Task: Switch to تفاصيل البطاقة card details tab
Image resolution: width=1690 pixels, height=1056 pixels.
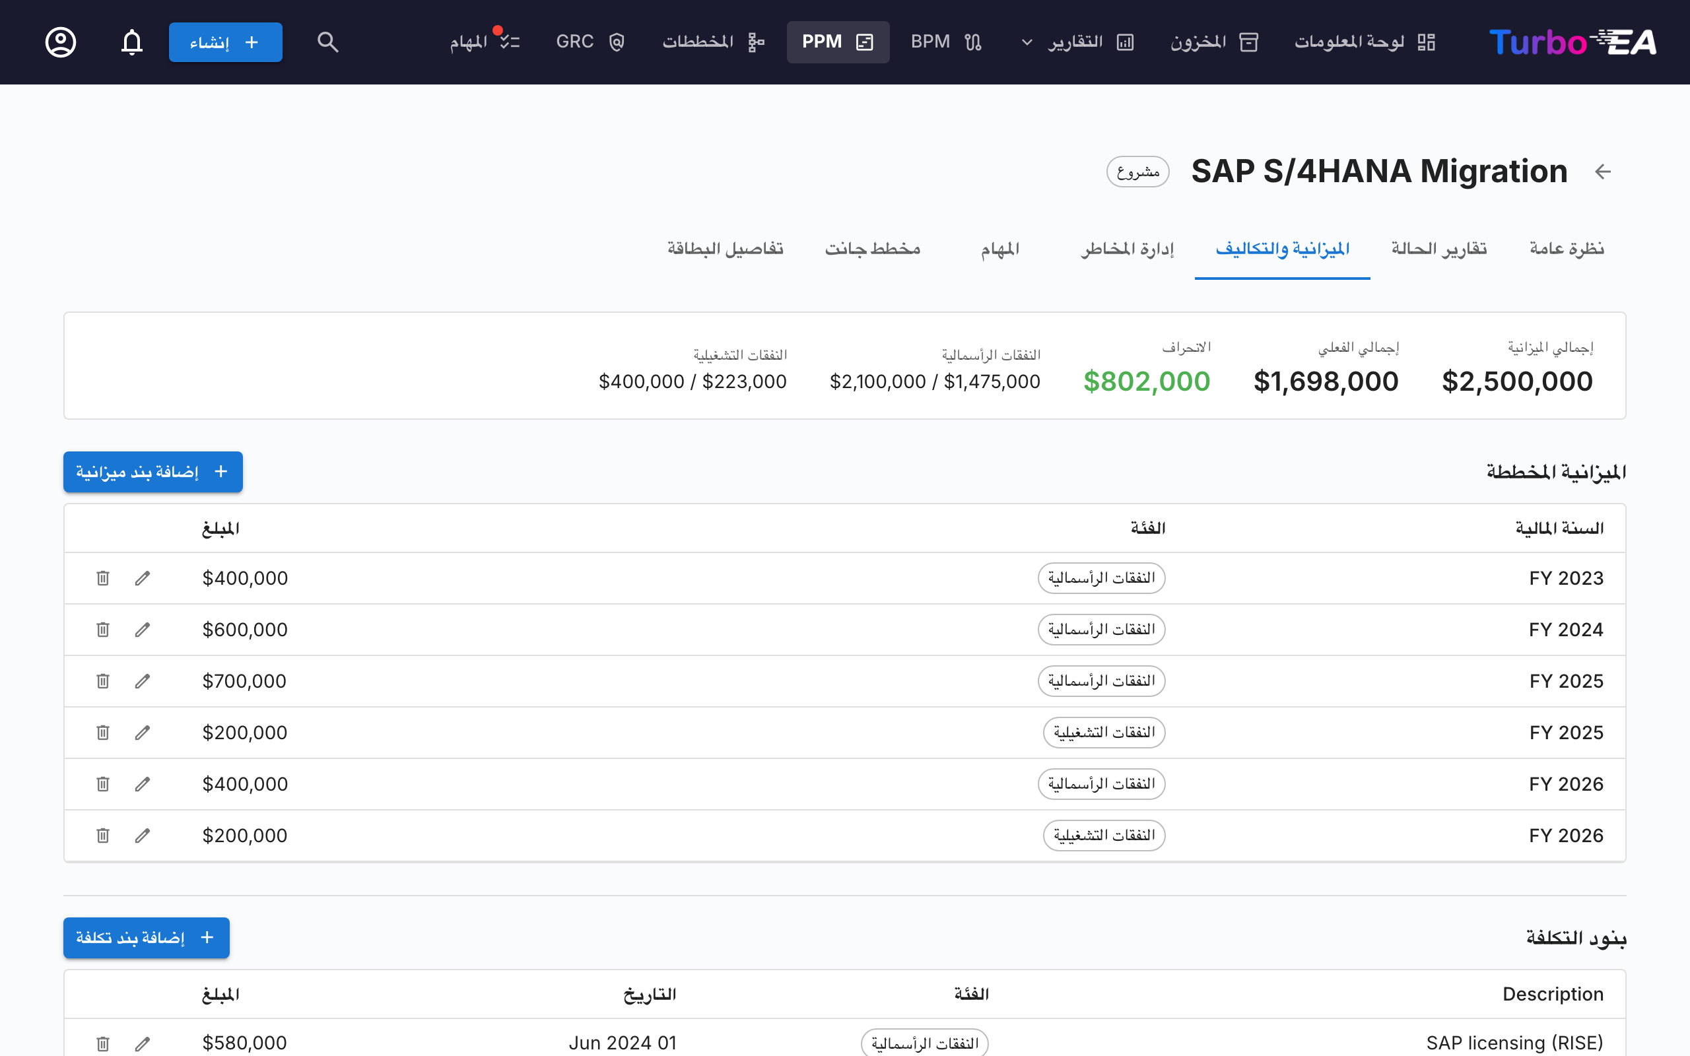Action: pyautogui.click(x=725, y=249)
